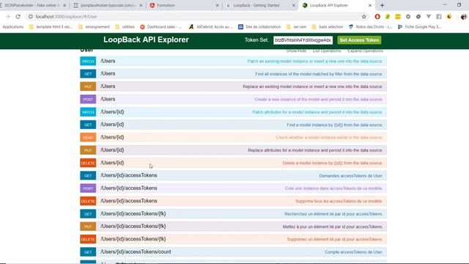Open the Robin des Droits bookmark
The width and height of the screenshot is (469, 264).
pos(370,27)
